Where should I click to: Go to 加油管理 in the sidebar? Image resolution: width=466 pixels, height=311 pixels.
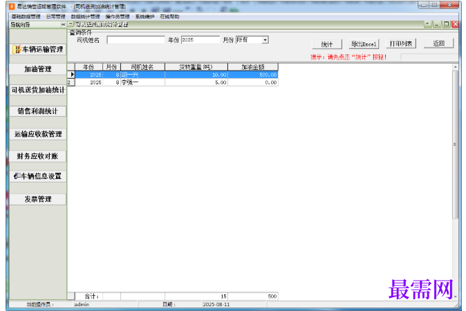point(38,69)
